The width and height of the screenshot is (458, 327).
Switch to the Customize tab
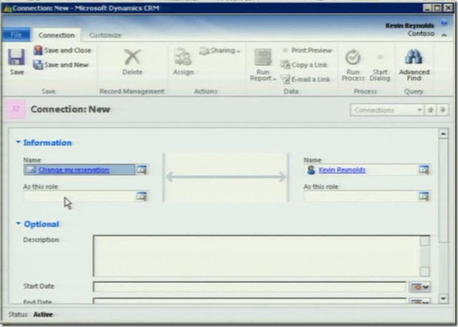pyautogui.click(x=105, y=35)
